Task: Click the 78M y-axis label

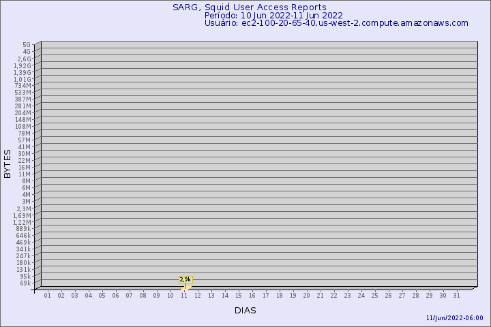Action: 24,134
